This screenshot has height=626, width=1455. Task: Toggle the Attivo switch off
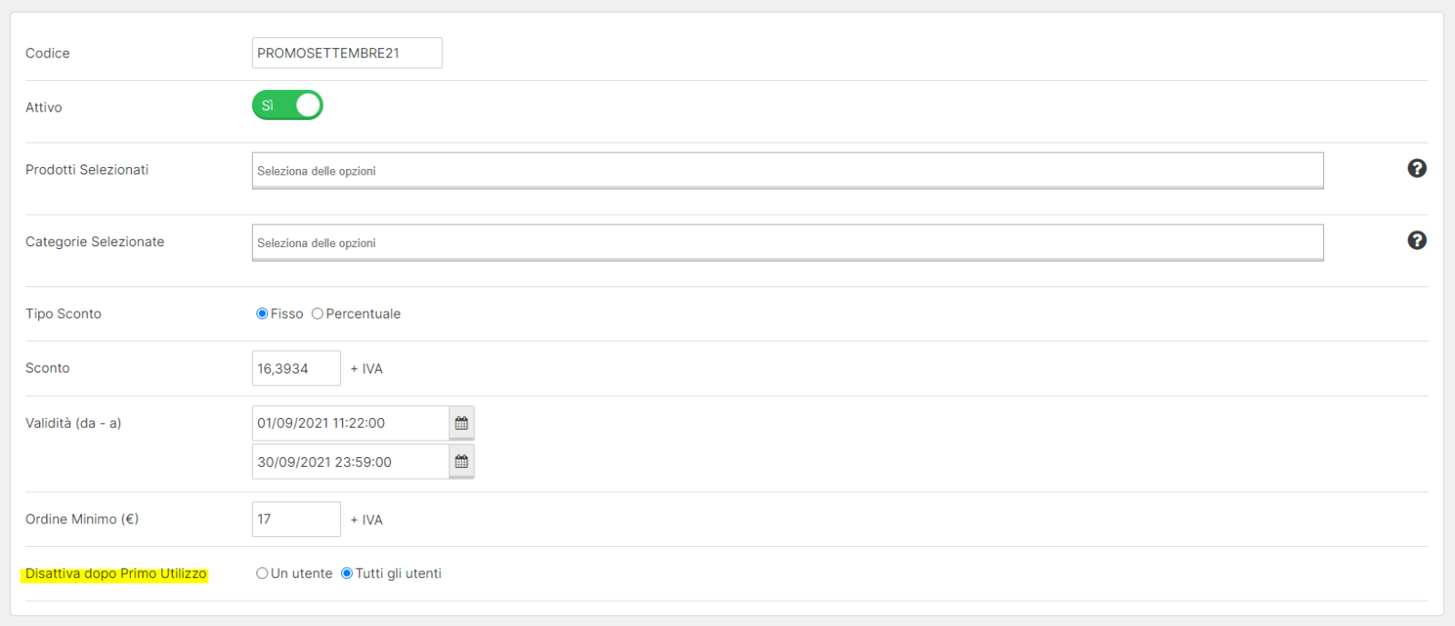(287, 105)
